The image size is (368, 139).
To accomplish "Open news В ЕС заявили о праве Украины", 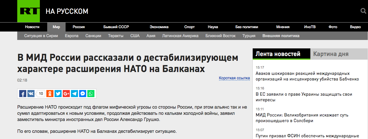I will (304, 97).
